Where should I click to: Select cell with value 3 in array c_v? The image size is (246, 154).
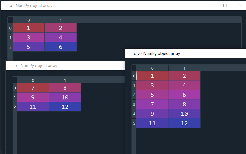(152, 85)
